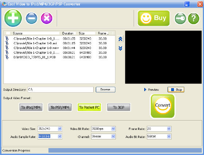Select file C:\movie\Title 1-Chapter 1-0_0....
Image resolution: width=204 pixels, height=155 pixels.
click(36, 53)
